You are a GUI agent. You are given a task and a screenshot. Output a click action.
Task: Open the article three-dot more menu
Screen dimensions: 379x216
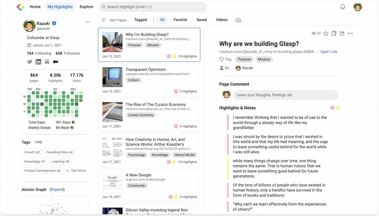coord(350,34)
